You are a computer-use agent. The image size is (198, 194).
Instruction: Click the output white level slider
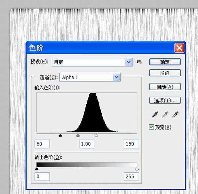(x=137, y=169)
